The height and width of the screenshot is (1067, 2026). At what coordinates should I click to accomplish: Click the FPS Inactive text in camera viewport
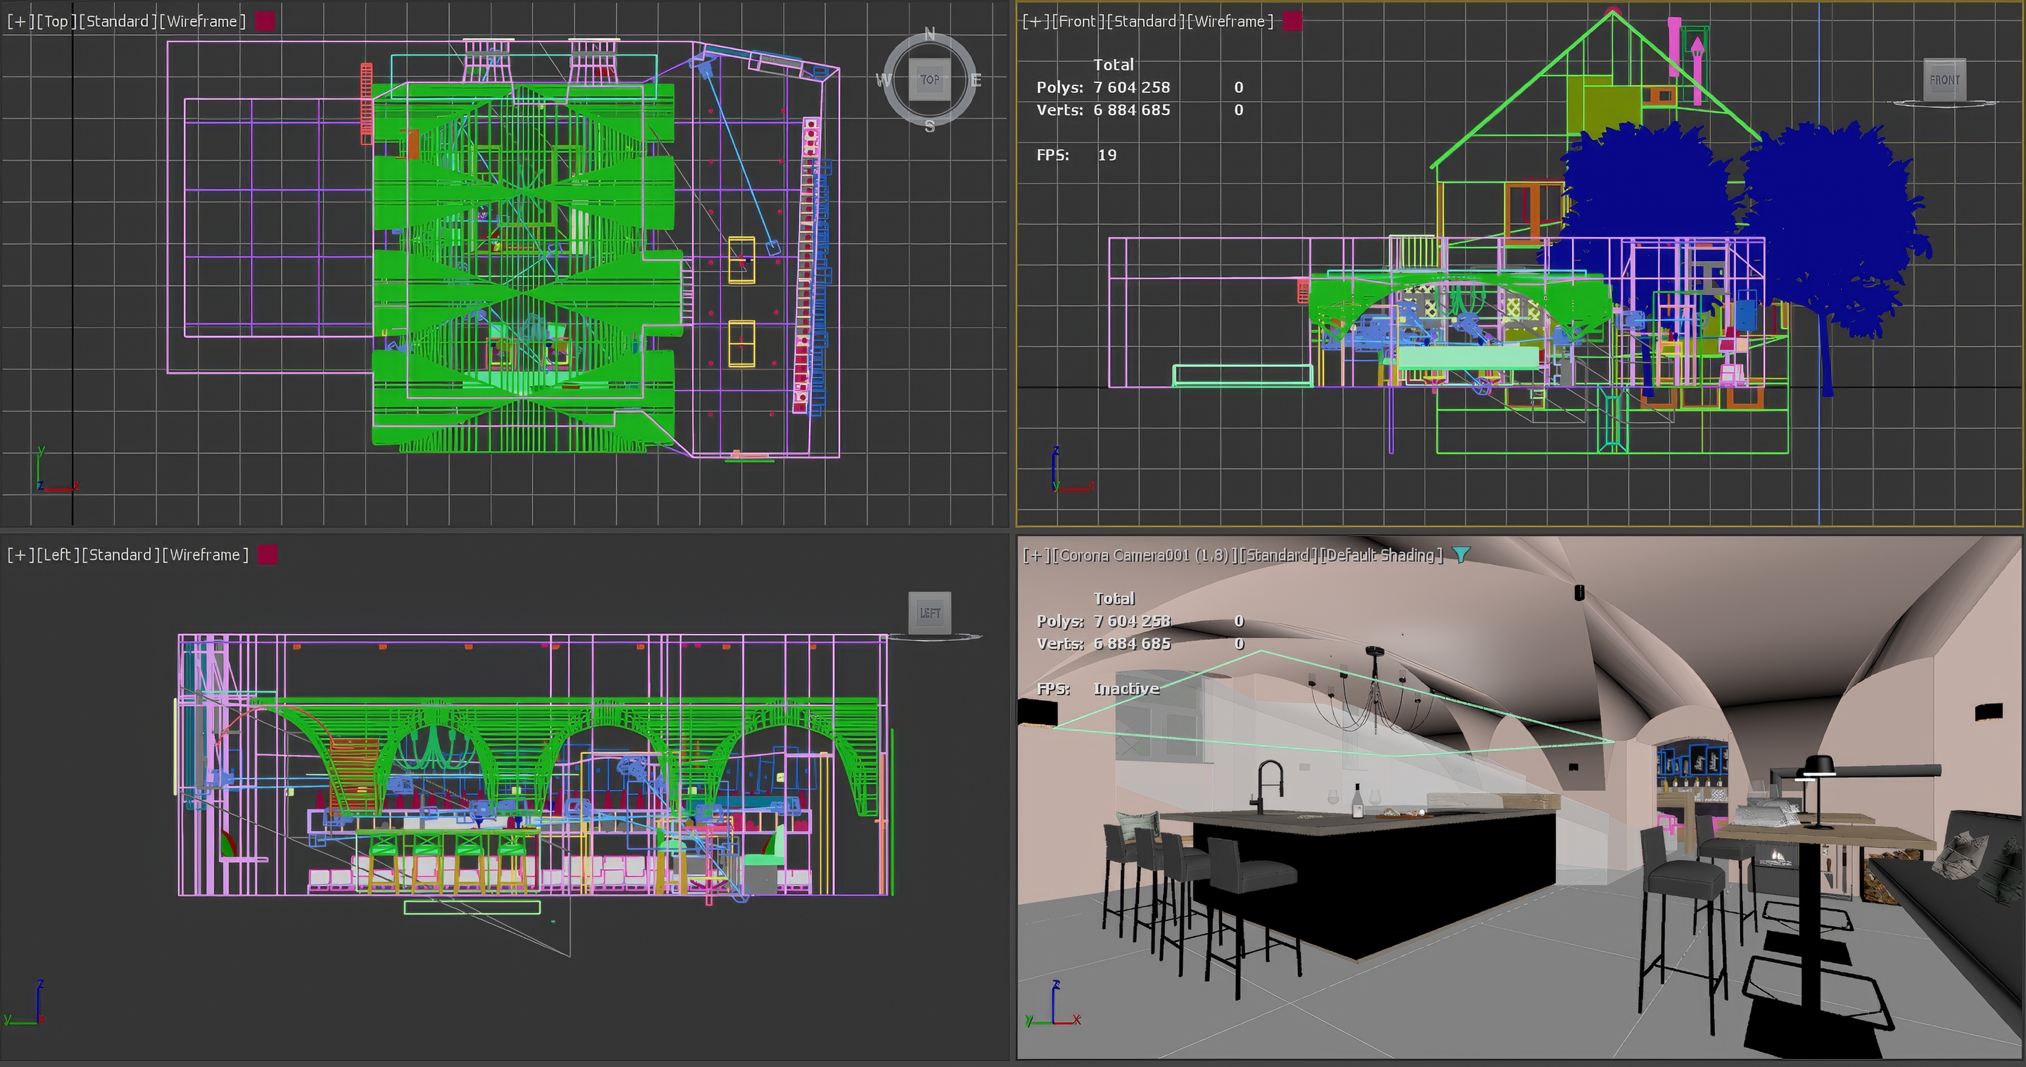pyautogui.click(x=1125, y=689)
